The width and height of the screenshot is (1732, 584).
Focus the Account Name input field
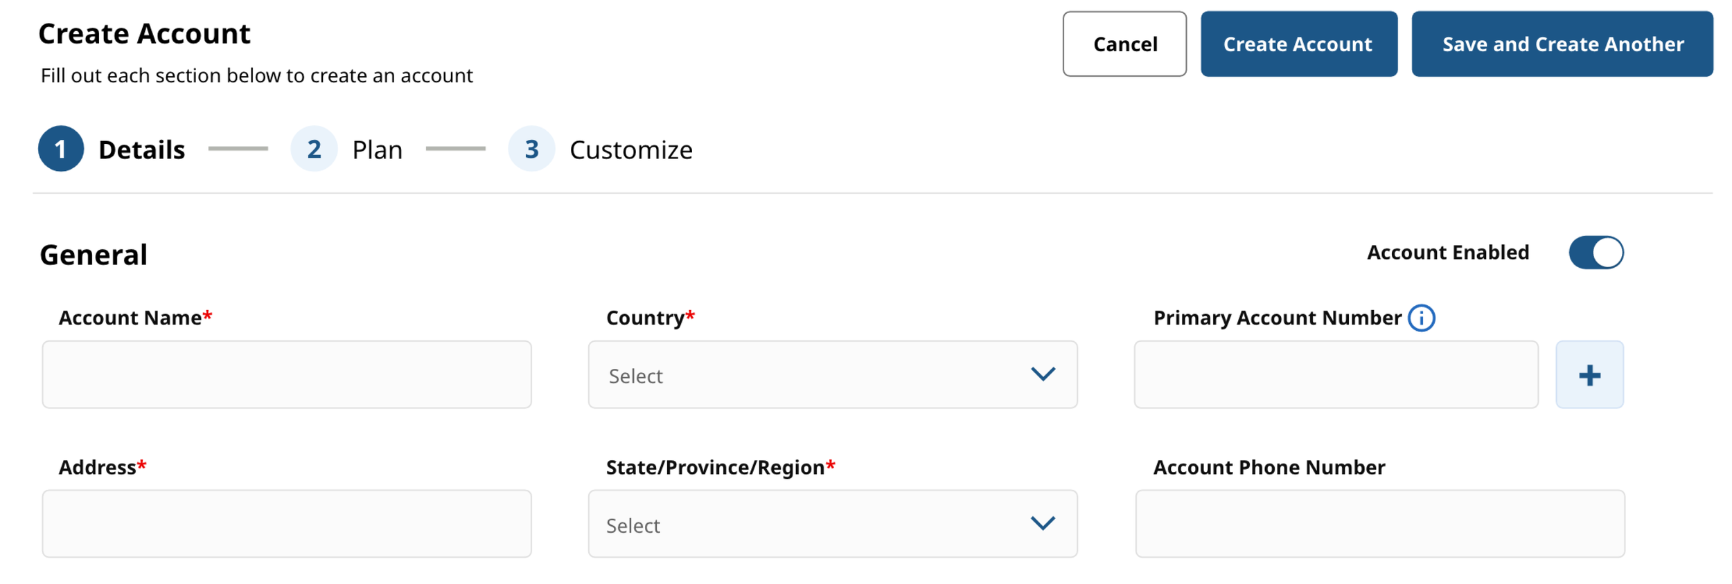tap(287, 375)
